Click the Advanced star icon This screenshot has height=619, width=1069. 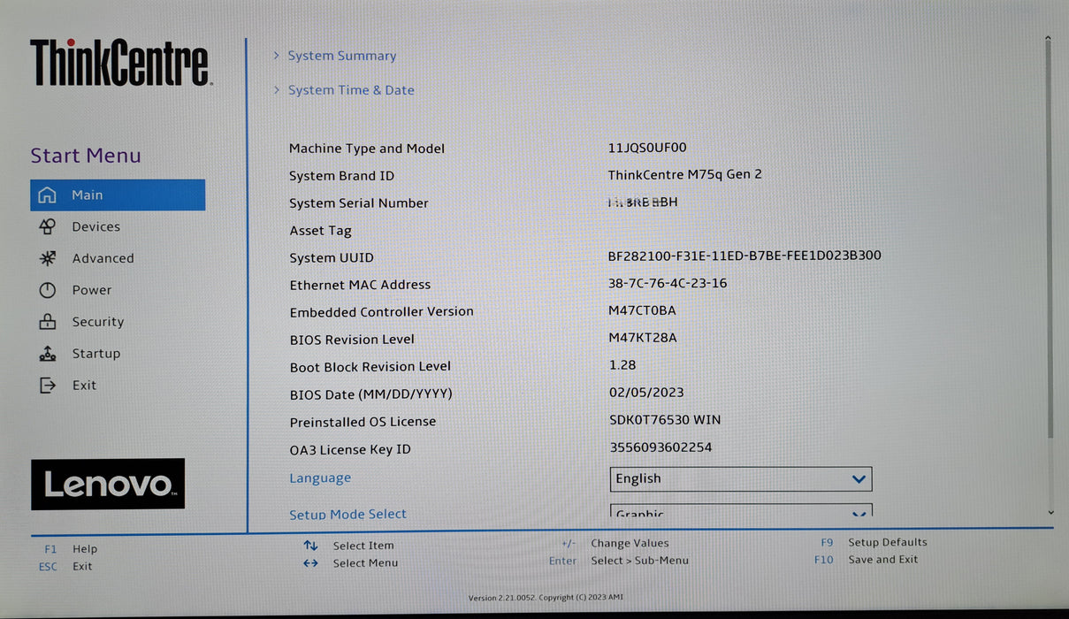click(48, 258)
